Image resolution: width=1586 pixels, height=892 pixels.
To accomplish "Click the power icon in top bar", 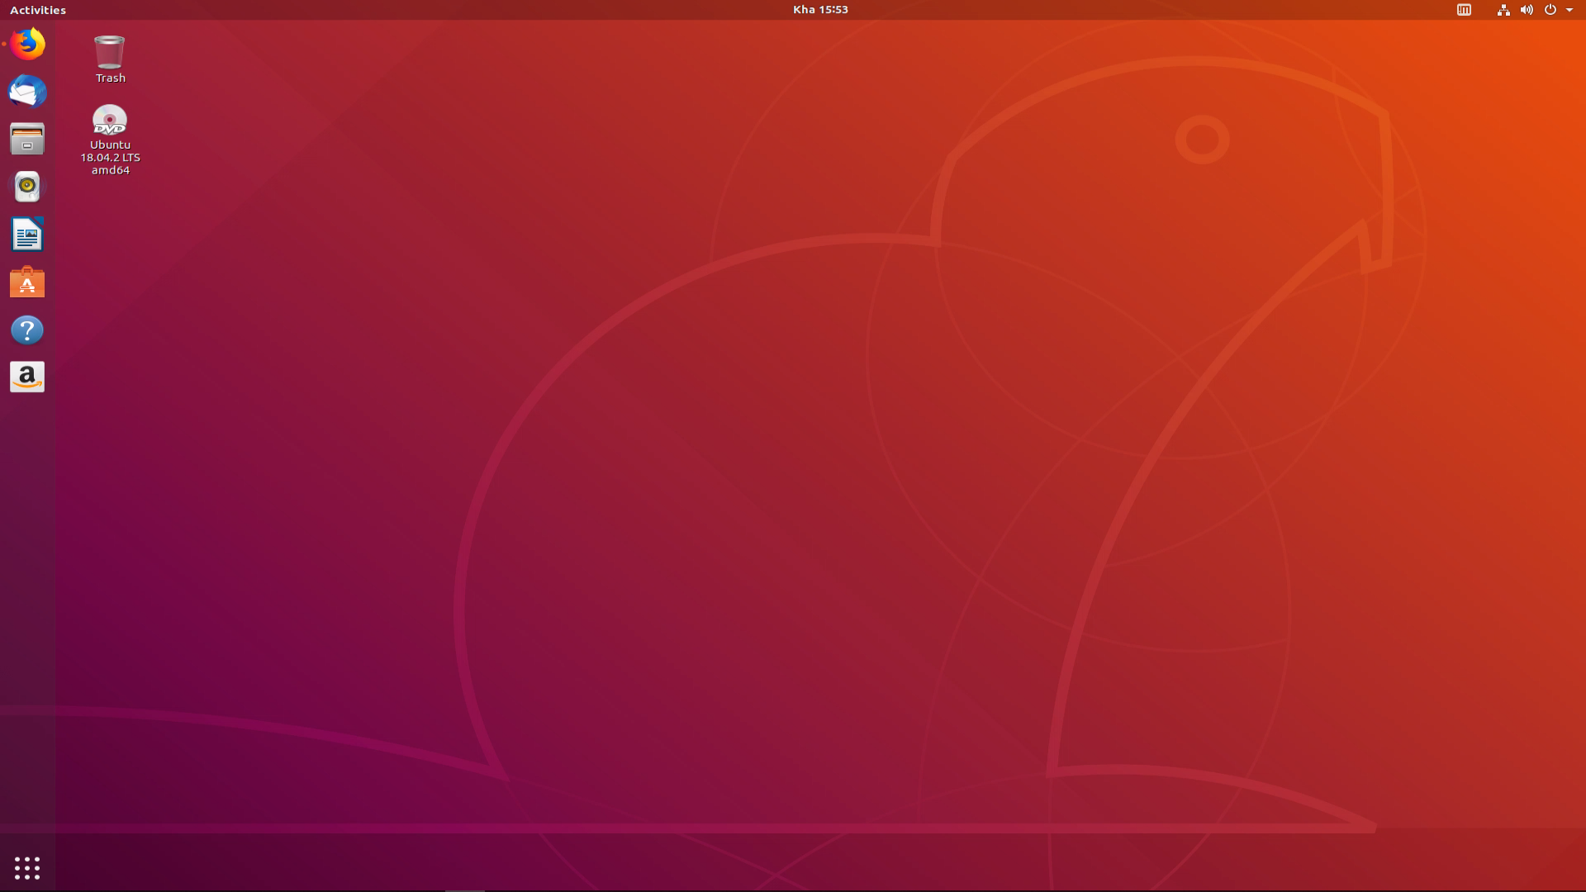I will (1550, 10).
